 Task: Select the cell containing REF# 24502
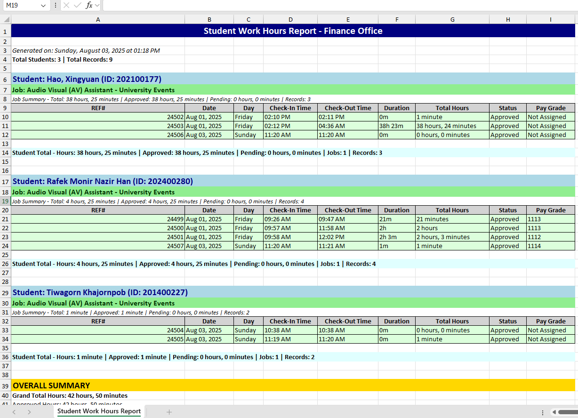pos(98,117)
